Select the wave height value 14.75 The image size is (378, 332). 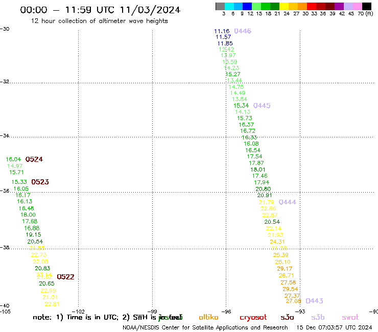click(x=236, y=86)
